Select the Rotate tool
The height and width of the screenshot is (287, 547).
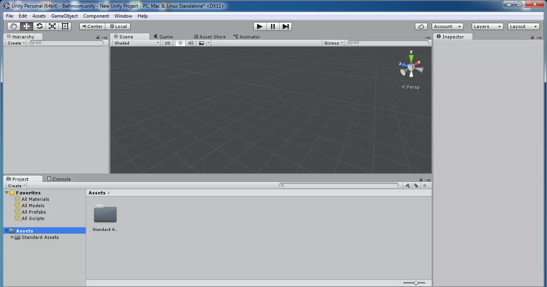tap(39, 26)
